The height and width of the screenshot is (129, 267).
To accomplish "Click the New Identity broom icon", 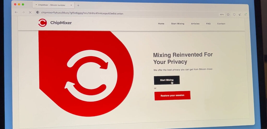I will click(x=240, y=15).
